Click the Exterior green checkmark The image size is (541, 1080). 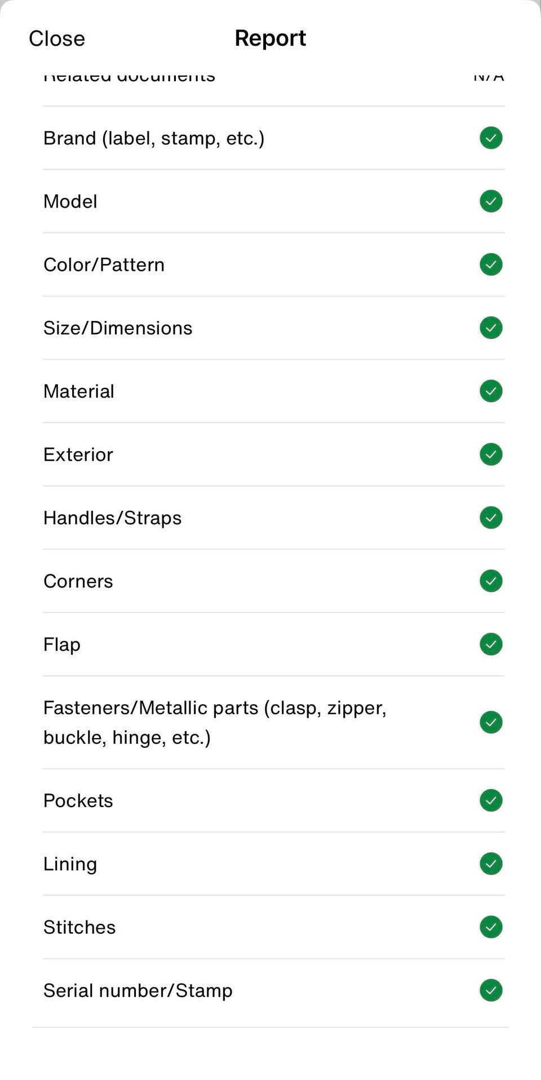[x=491, y=454]
